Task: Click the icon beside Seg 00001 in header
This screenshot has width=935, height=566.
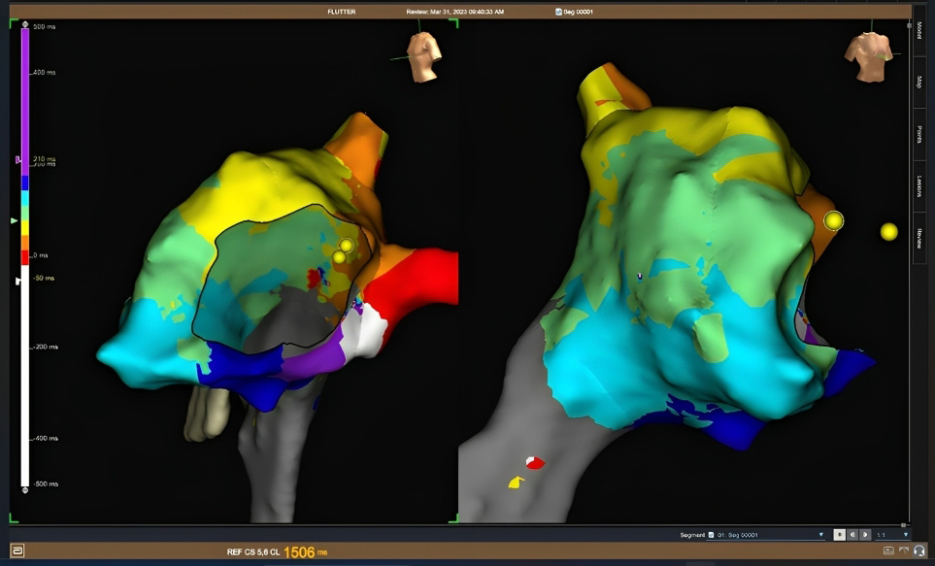Action: click(x=558, y=12)
